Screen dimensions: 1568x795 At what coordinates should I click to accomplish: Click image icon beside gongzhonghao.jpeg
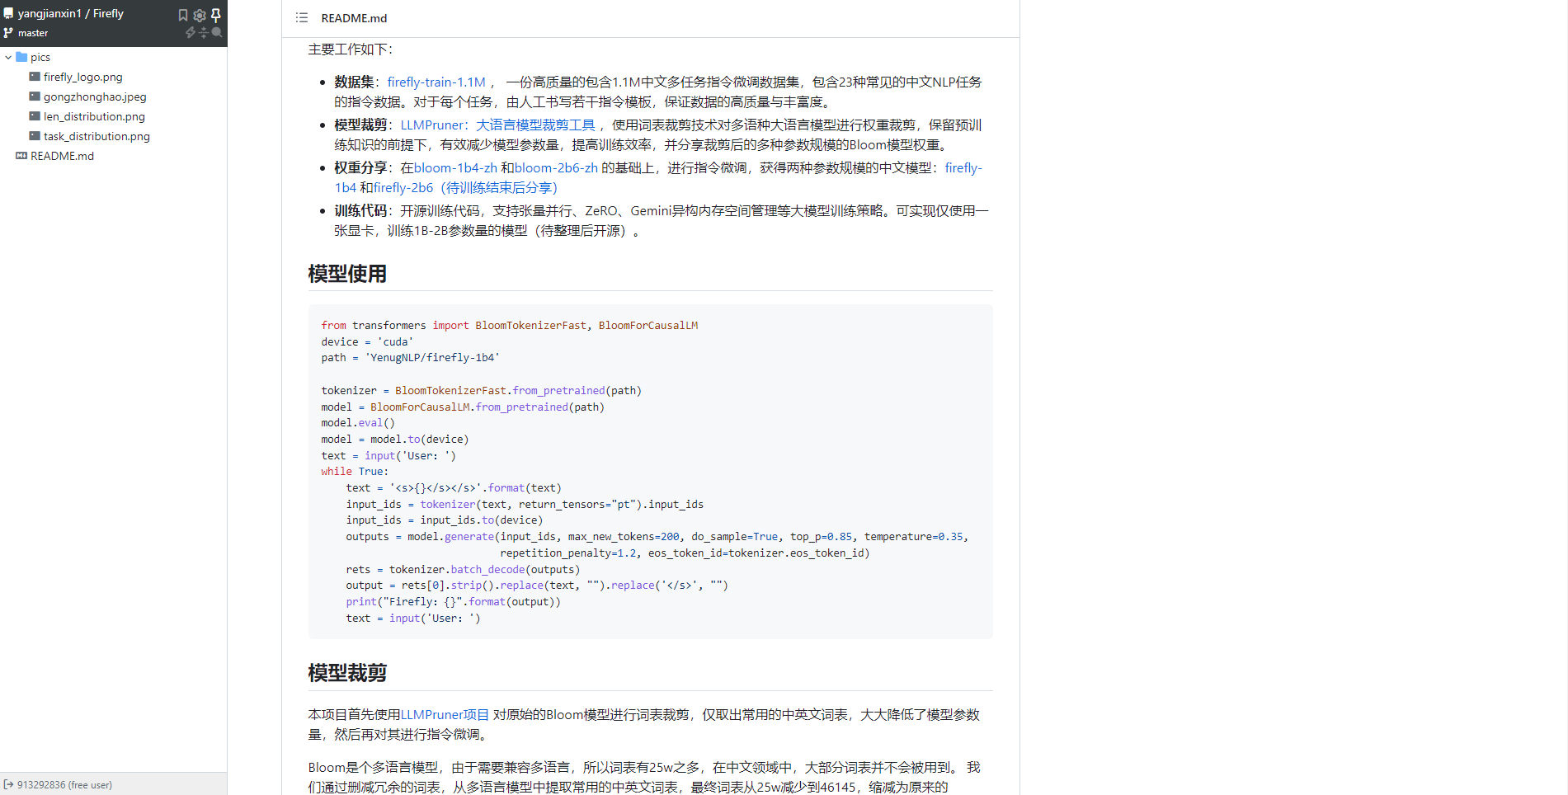(x=35, y=96)
